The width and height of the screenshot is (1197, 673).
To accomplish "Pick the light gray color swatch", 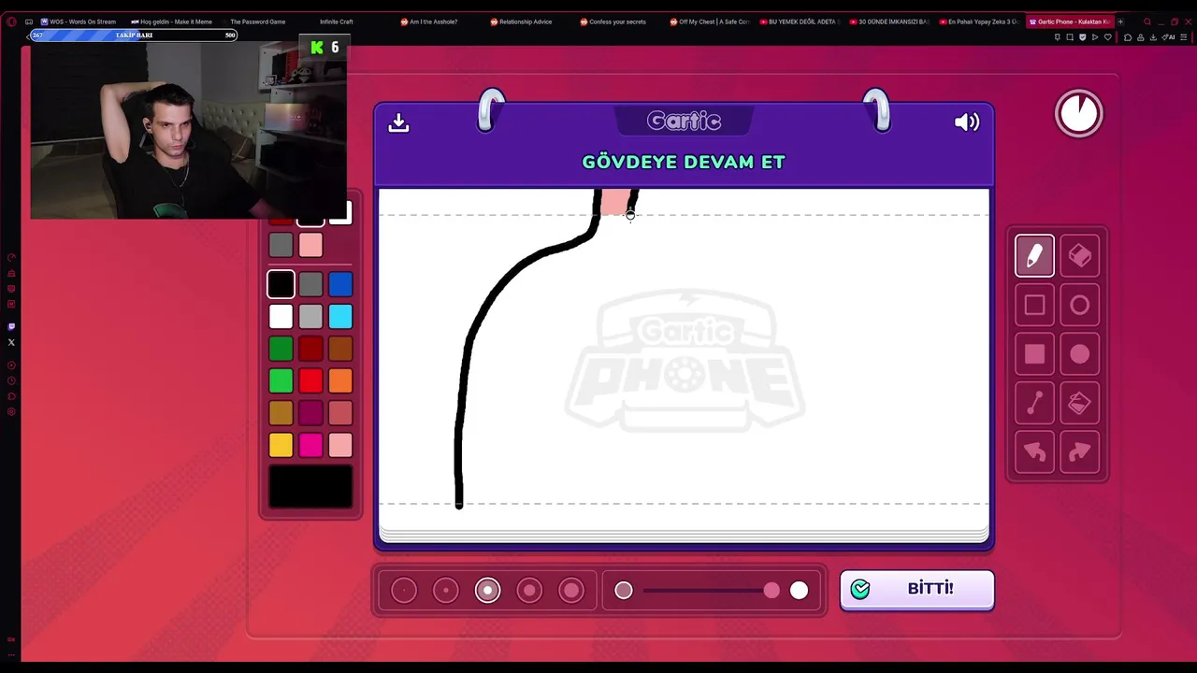I will pos(310,317).
